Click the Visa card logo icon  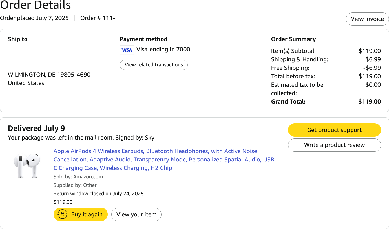(127, 50)
